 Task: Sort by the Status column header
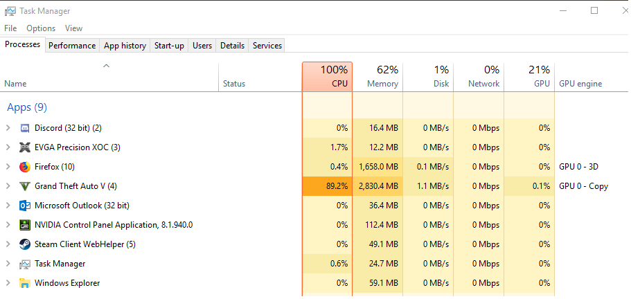[x=260, y=77]
